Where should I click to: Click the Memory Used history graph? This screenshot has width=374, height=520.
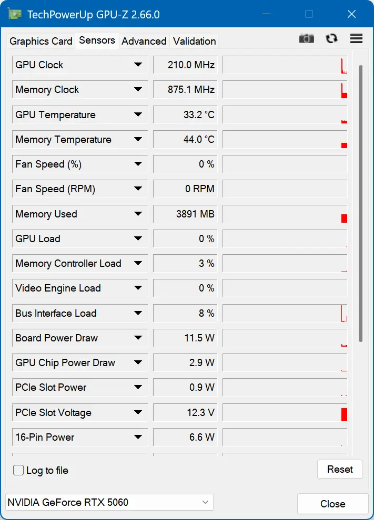285,214
